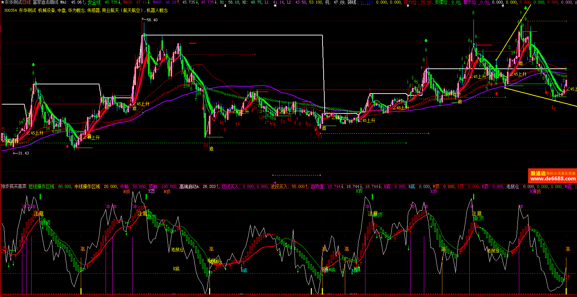Click the 安全线 value label
Screen dimensions: 577x297
102,2
